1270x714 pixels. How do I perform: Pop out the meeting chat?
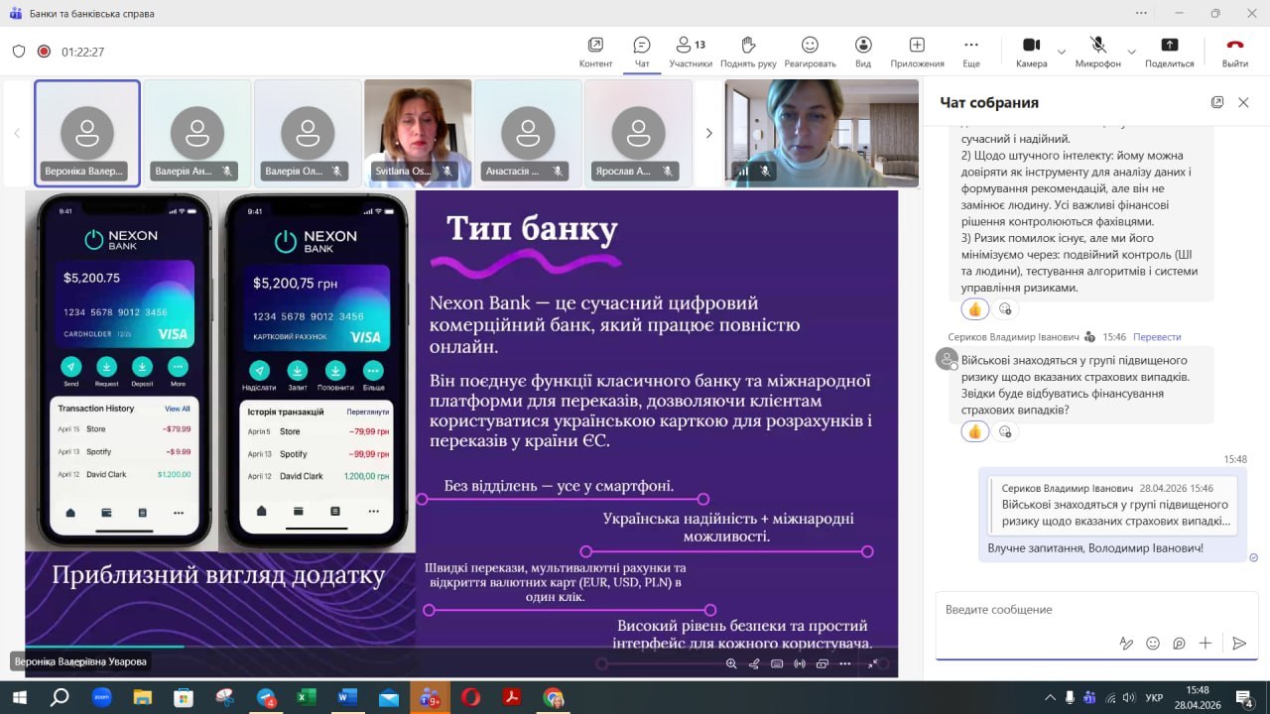[x=1217, y=102]
